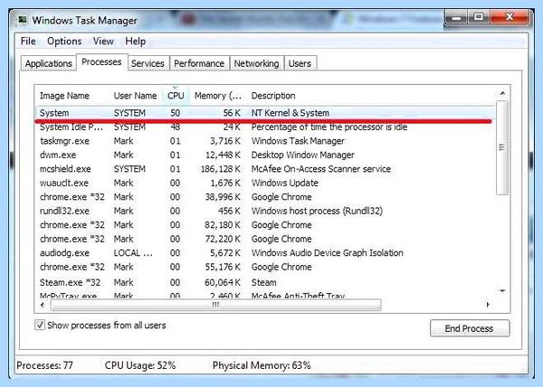The width and height of the screenshot is (543, 387).
Task: Open the Performance tab
Action: tap(199, 63)
